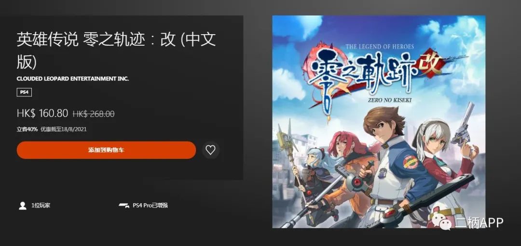Click the game title 英雄传说 零之轨迹

tap(82, 40)
